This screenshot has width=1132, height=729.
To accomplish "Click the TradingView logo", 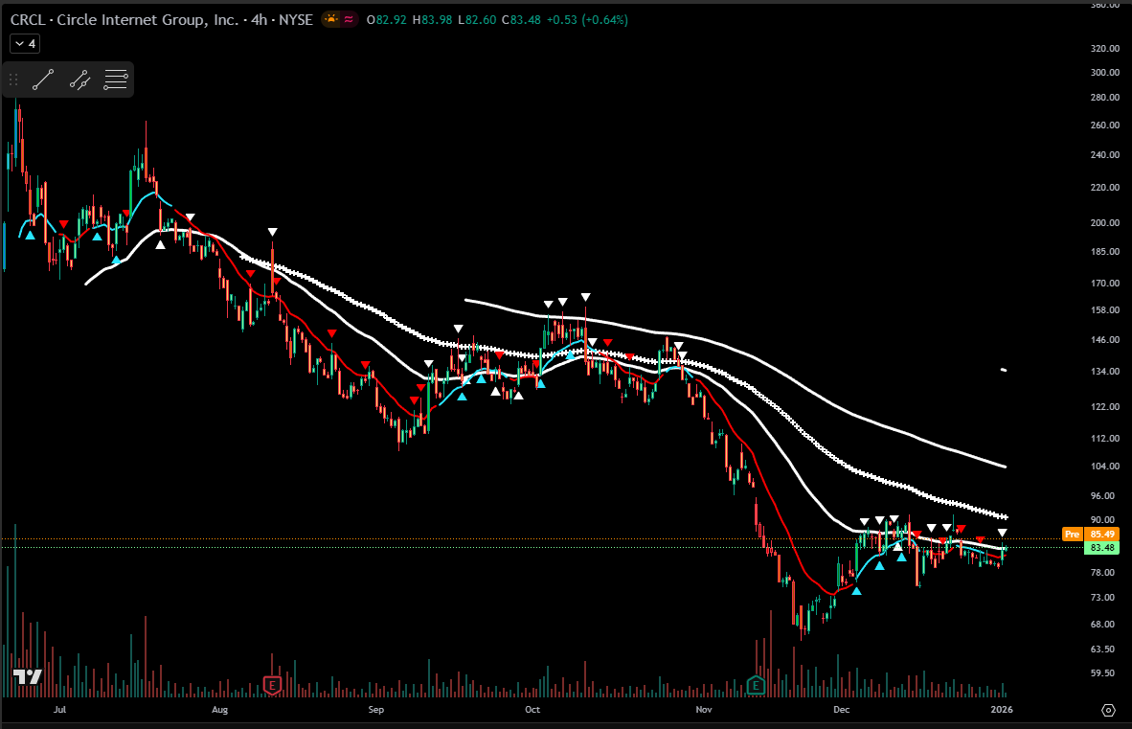I will coord(28,677).
